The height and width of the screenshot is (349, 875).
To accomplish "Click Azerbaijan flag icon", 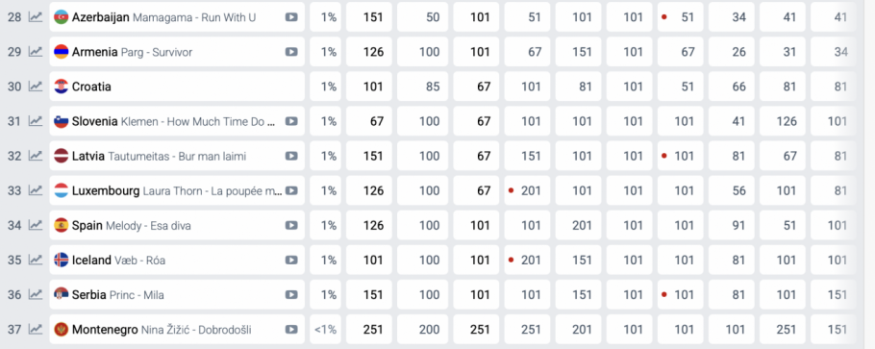I will click(x=61, y=17).
